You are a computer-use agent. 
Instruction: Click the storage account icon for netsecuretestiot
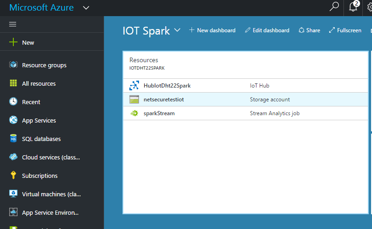pyautogui.click(x=134, y=100)
